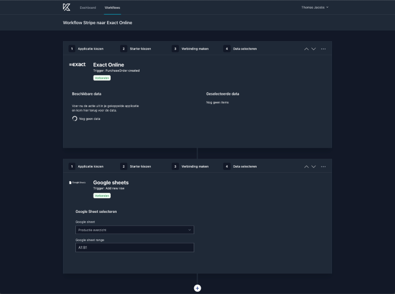Open the Google sheet dropdown Productie overzicht
The image size is (395, 294).
135,230
